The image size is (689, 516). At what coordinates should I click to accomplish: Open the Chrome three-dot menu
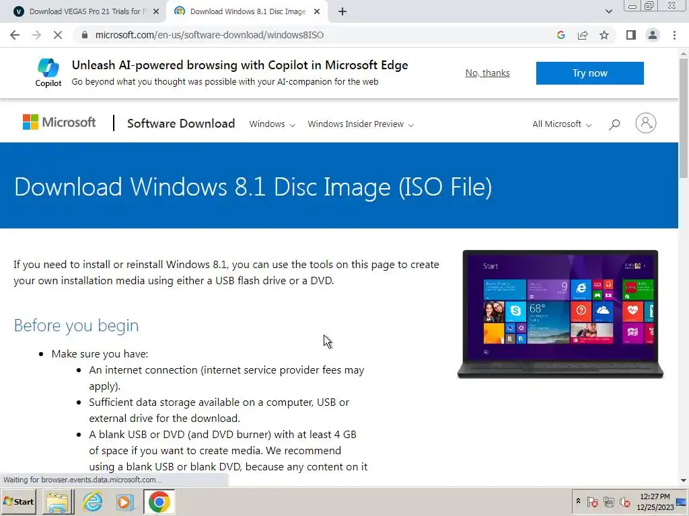click(x=674, y=35)
